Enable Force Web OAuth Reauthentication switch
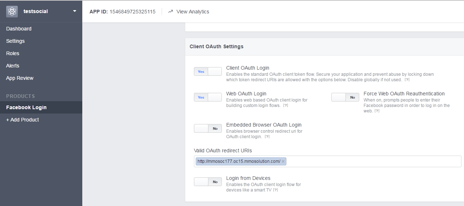Image resolution: width=464 pixels, height=206 pixels. (345, 97)
